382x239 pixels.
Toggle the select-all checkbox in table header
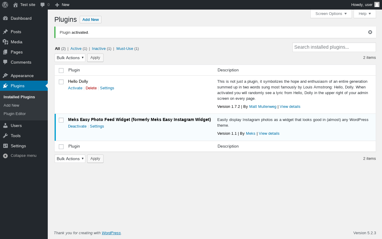coord(61,71)
